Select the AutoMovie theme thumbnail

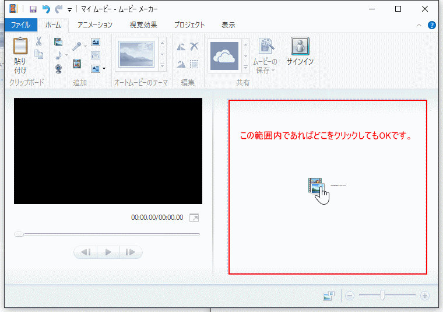tap(137, 54)
